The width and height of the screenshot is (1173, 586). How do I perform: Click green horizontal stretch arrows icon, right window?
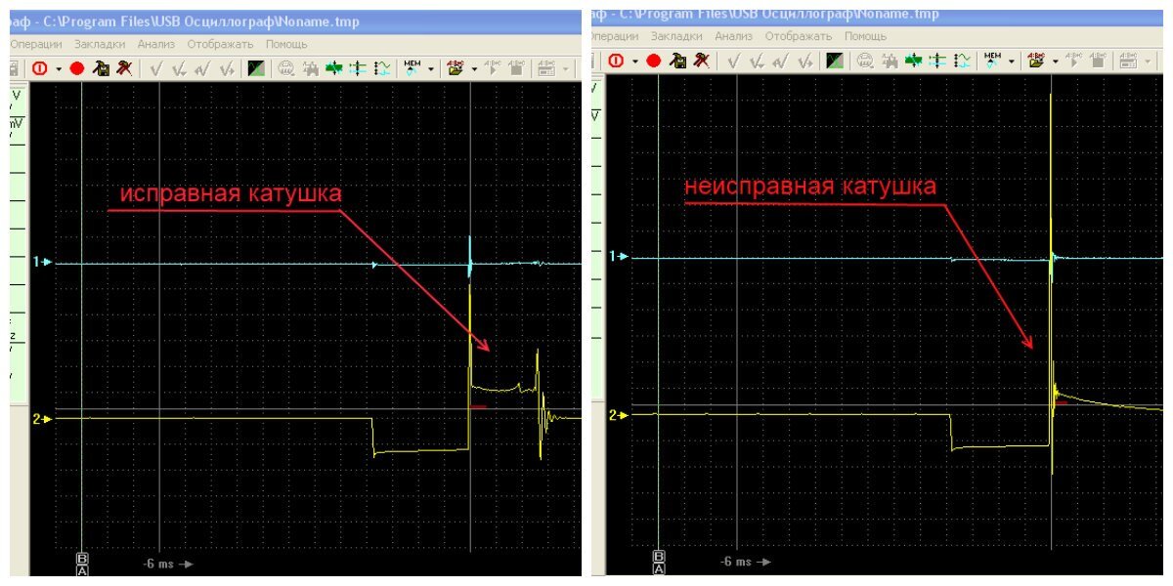(x=913, y=61)
